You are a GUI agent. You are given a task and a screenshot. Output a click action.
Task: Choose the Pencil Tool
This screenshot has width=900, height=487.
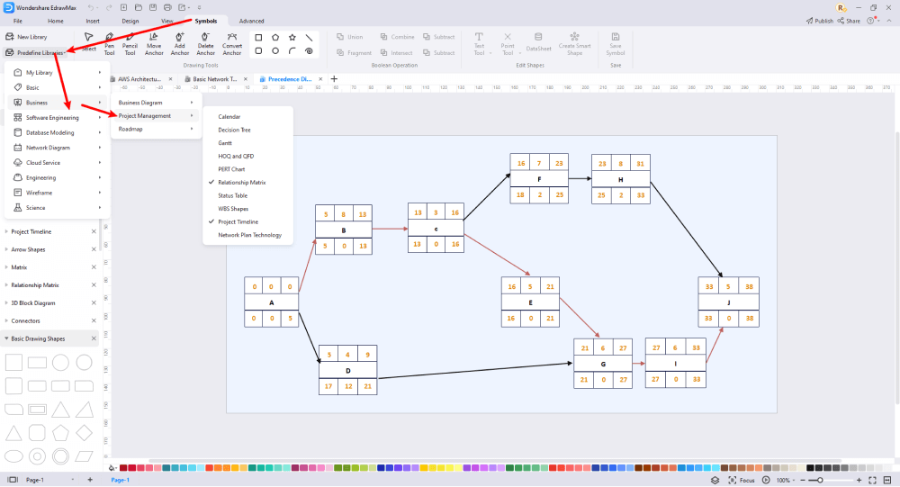(x=130, y=44)
